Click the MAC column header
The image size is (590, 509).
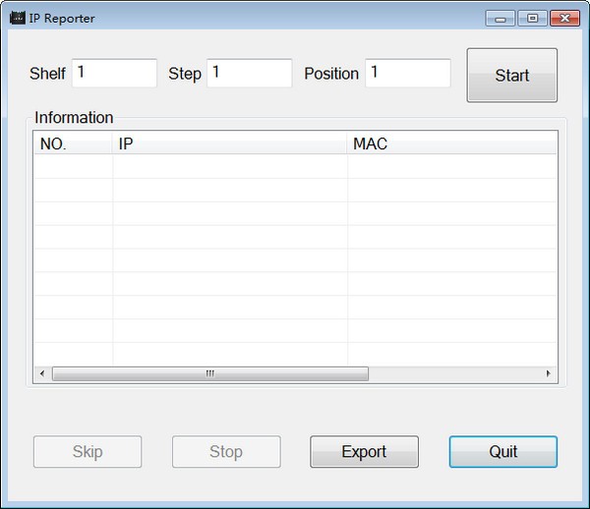pos(451,143)
